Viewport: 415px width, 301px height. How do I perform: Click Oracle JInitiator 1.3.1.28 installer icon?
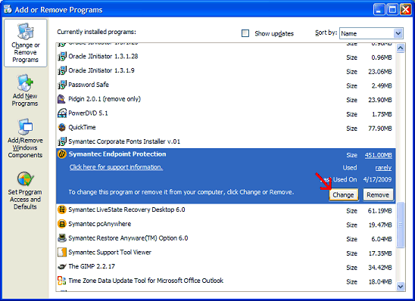point(62,56)
